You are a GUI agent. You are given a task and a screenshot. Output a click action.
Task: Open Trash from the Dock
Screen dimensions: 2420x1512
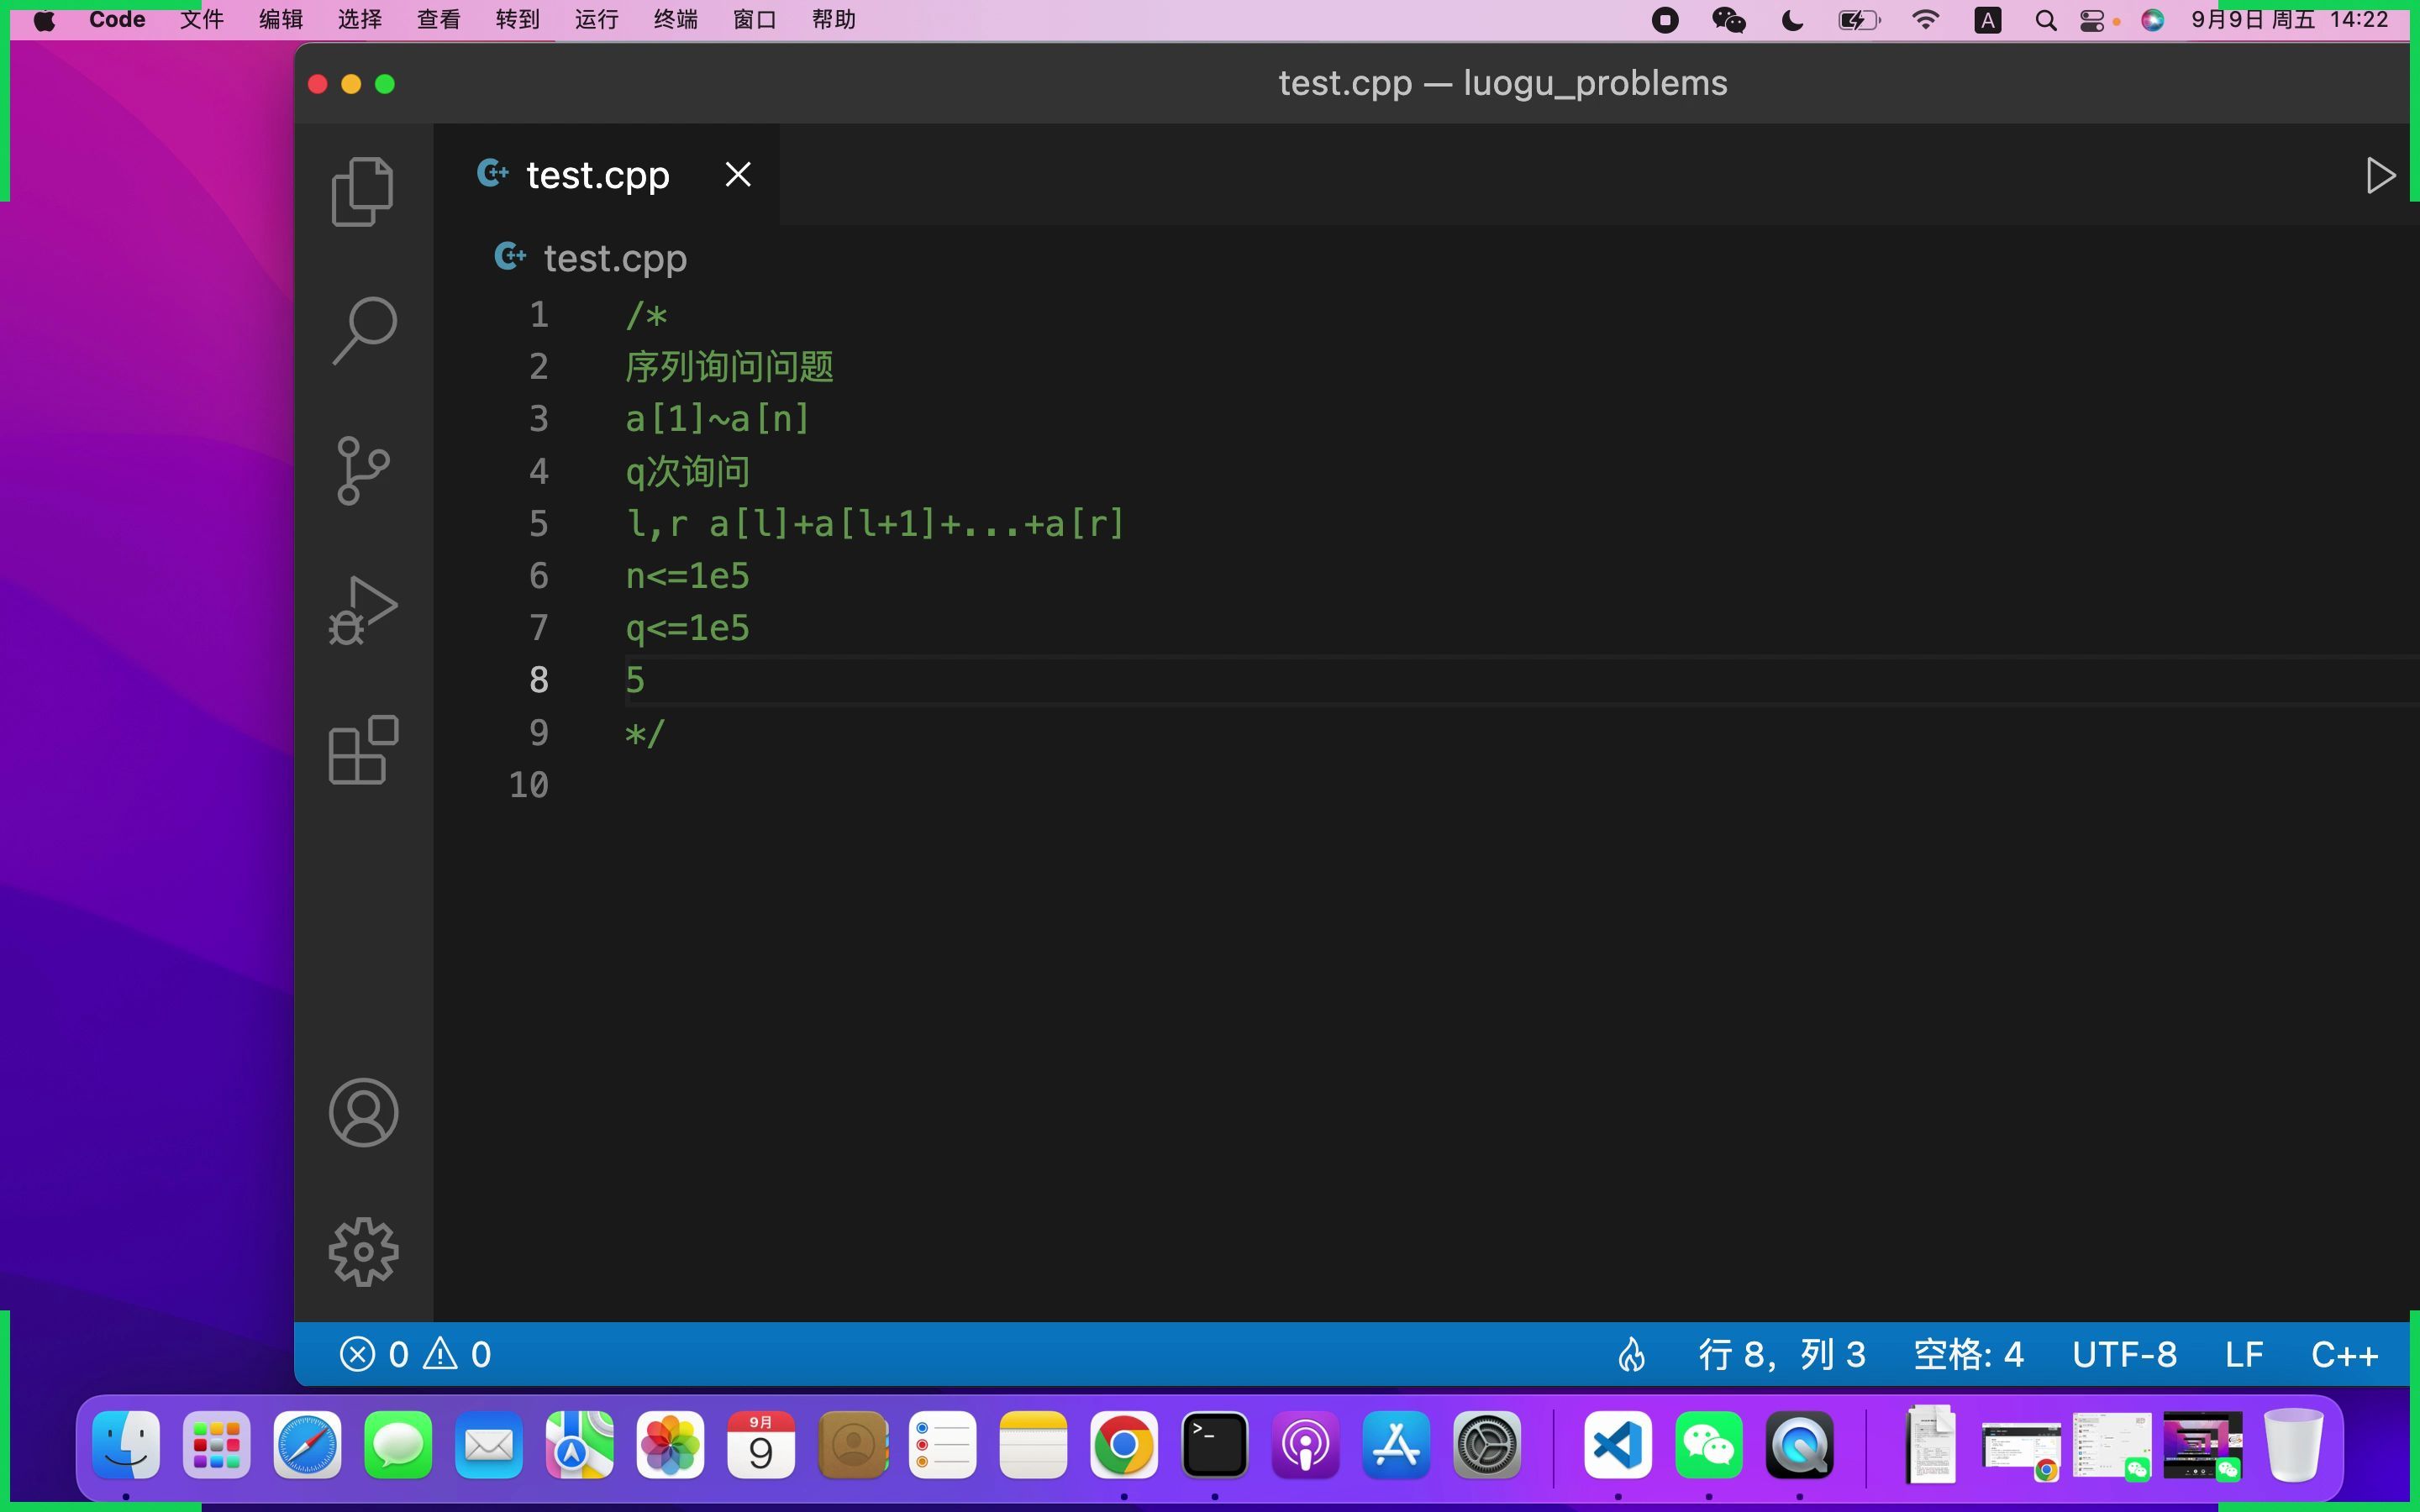click(2293, 1445)
